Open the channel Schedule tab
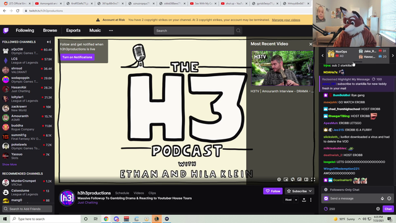Screen dimensions: 396x223 click(122, 193)
